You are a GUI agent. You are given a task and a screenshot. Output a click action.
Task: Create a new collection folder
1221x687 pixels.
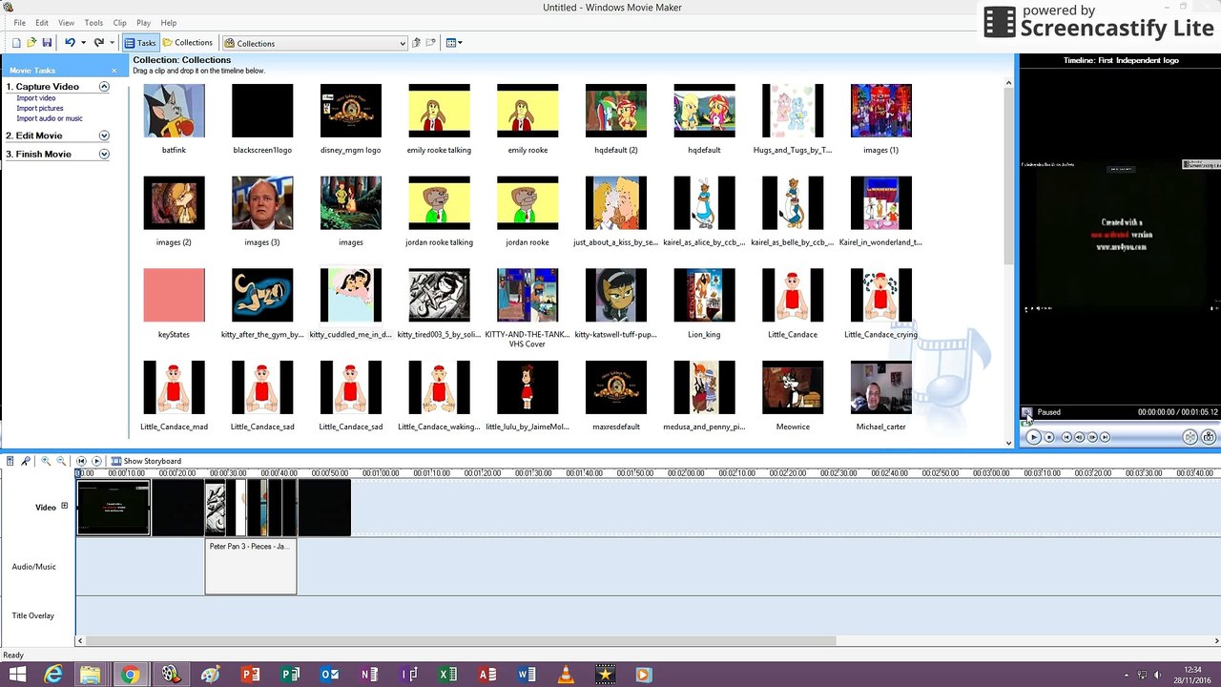[431, 43]
